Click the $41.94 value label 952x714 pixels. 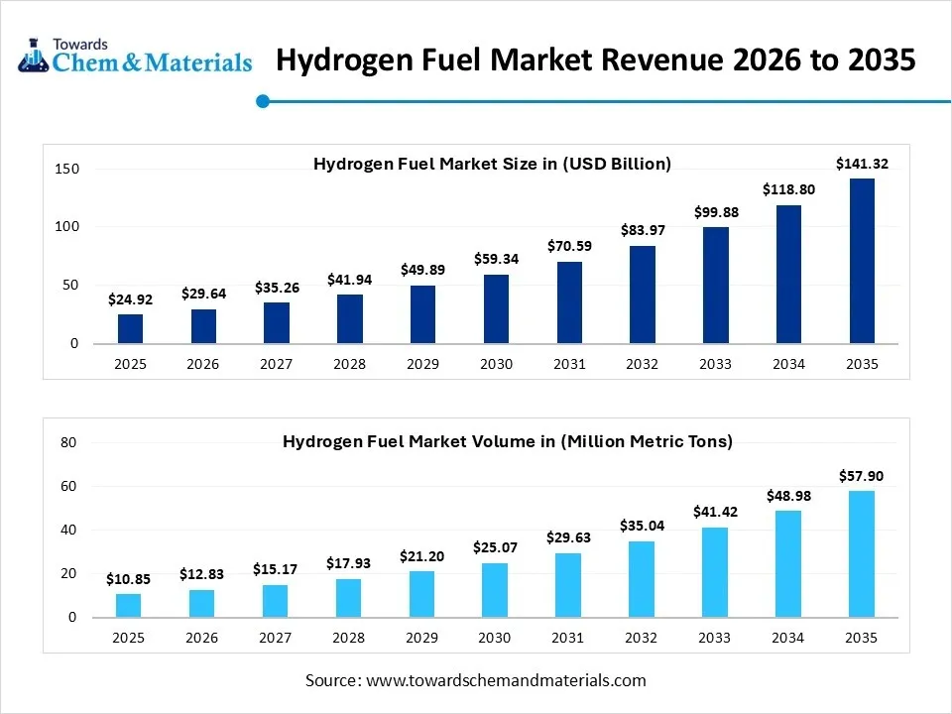[350, 280]
